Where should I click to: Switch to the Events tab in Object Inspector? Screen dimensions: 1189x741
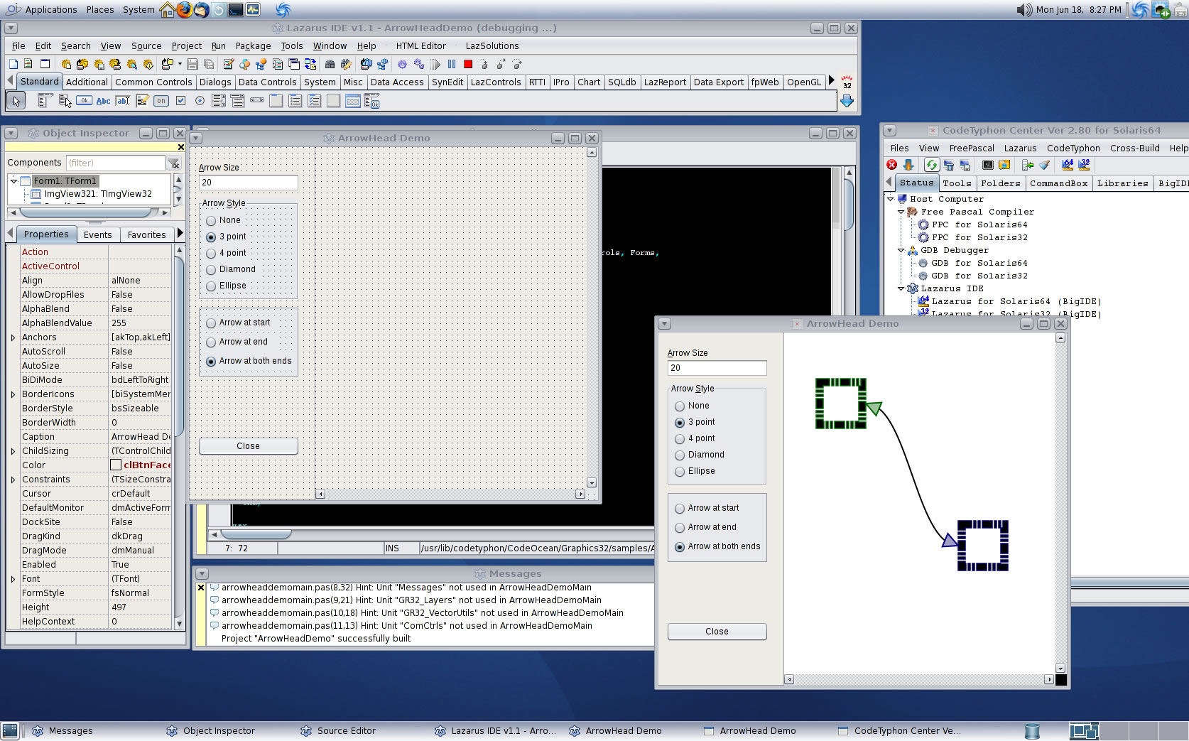pyautogui.click(x=97, y=235)
